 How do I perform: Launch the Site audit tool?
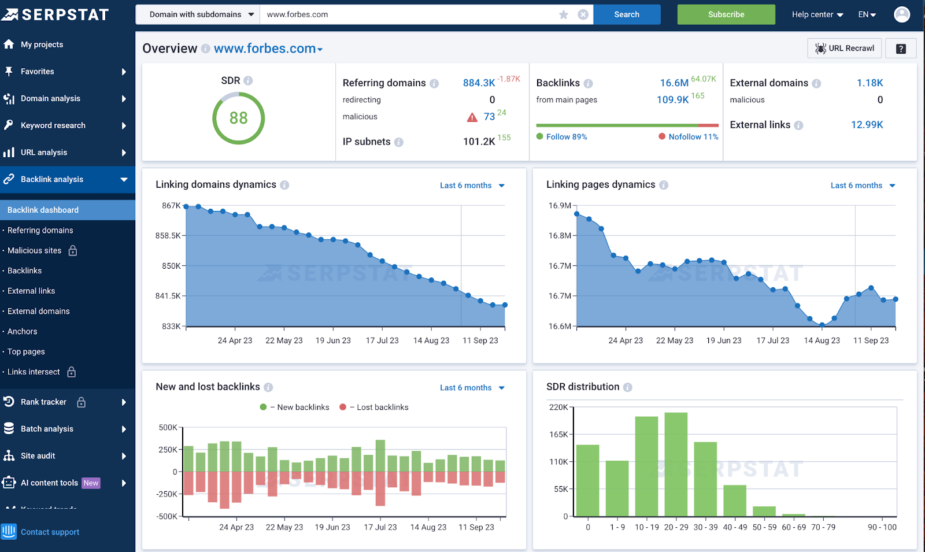37,455
